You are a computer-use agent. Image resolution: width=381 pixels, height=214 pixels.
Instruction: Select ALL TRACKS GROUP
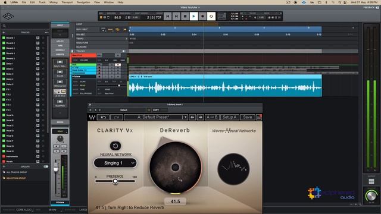[17, 172]
